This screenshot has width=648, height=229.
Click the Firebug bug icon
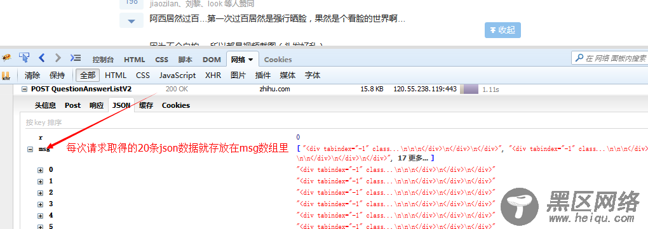(6, 58)
